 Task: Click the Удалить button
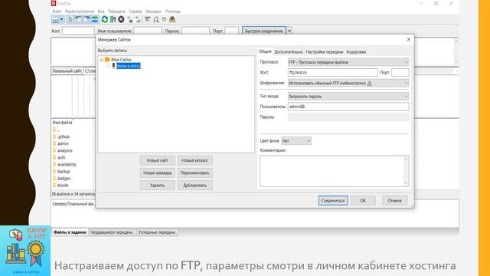(x=157, y=186)
